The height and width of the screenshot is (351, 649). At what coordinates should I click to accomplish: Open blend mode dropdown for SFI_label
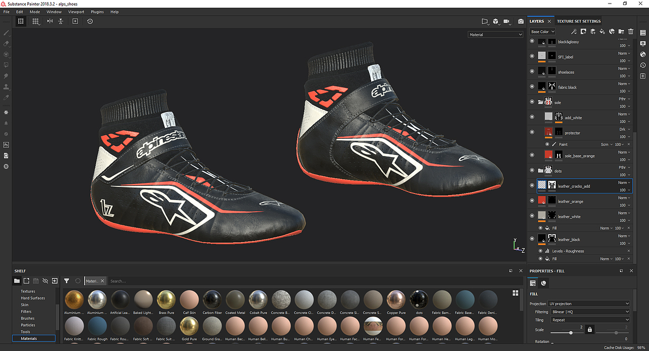coord(624,53)
